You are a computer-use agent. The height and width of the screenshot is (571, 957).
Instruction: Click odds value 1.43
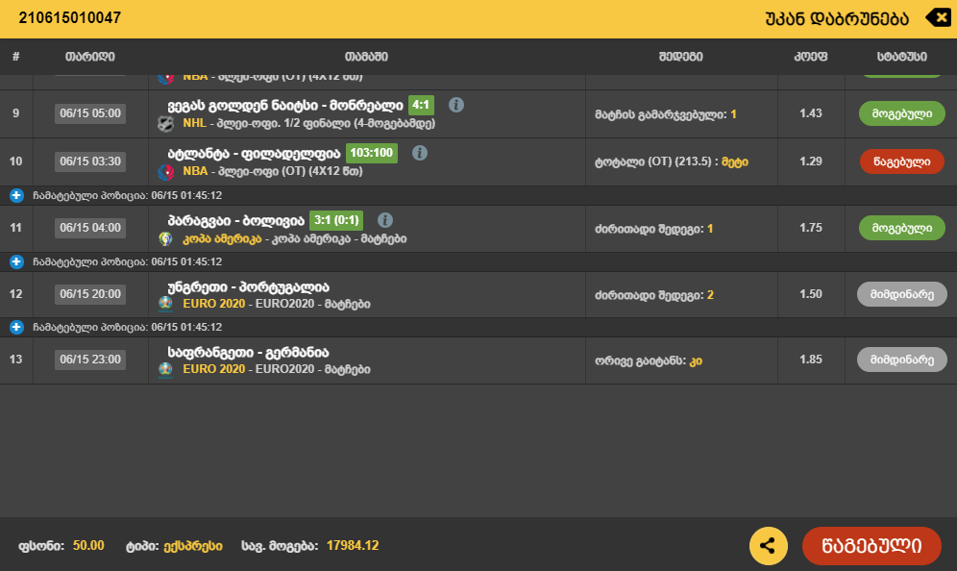pos(811,113)
